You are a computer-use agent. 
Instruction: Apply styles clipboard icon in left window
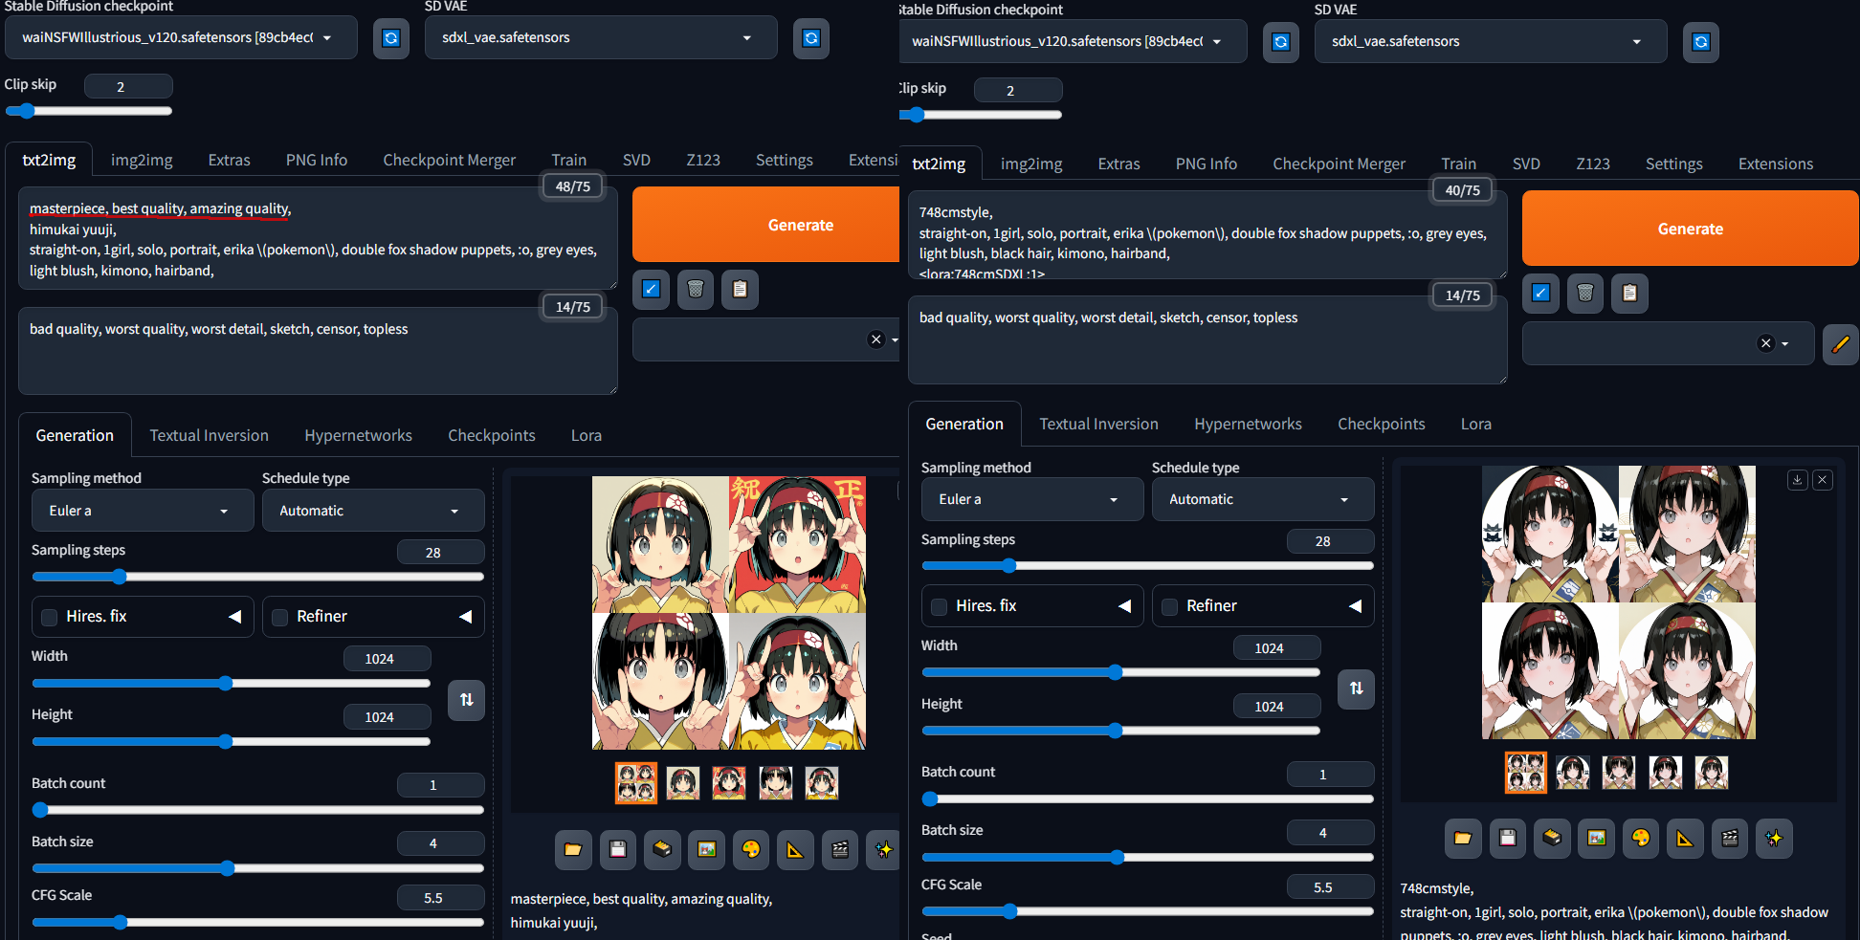740,289
